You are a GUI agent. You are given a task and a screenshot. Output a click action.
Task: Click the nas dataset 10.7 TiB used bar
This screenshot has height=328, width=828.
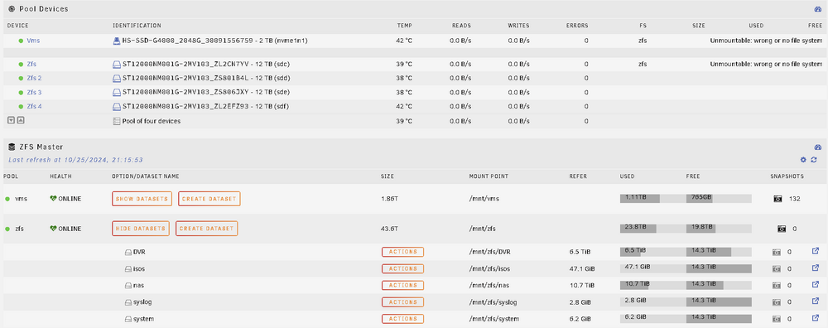tap(652, 285)
